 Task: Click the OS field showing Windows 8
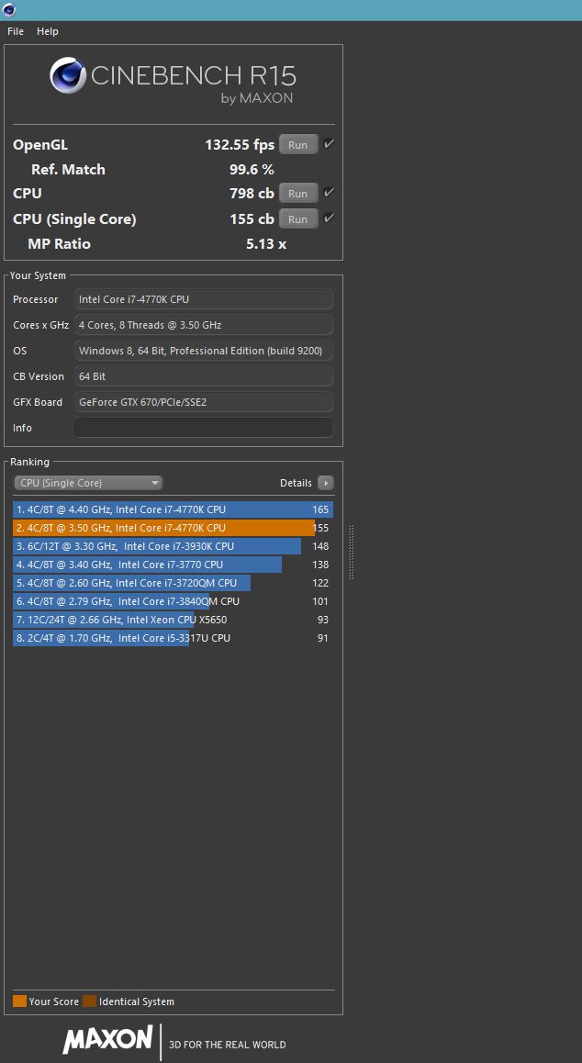pos(204,351)
